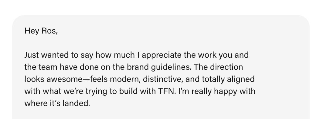Click the greeting "Hey Ros,"
The height and width of the screenshot is (119, 320).
click(41, 31)
